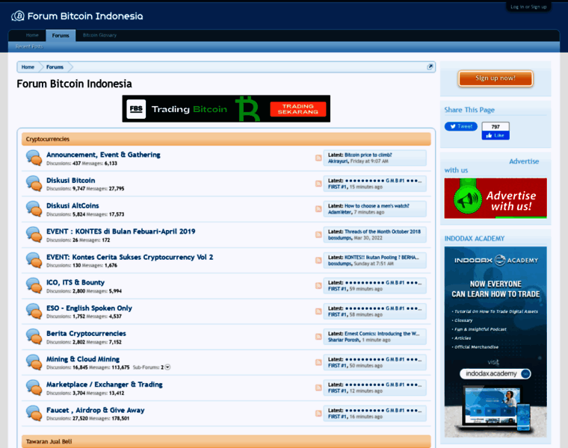The height and width of the screenshot is (448, 568).
Task: Open the RSS feed for Marketplace / Exchanger & Trading
Action: pos(318,388)
